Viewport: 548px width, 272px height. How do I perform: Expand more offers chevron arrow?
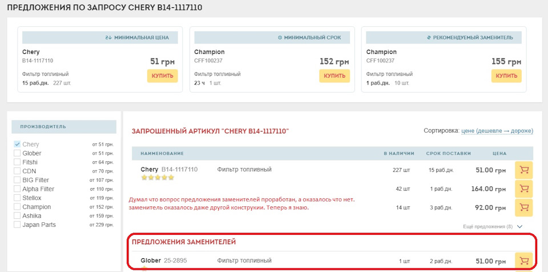coord(519,227)
